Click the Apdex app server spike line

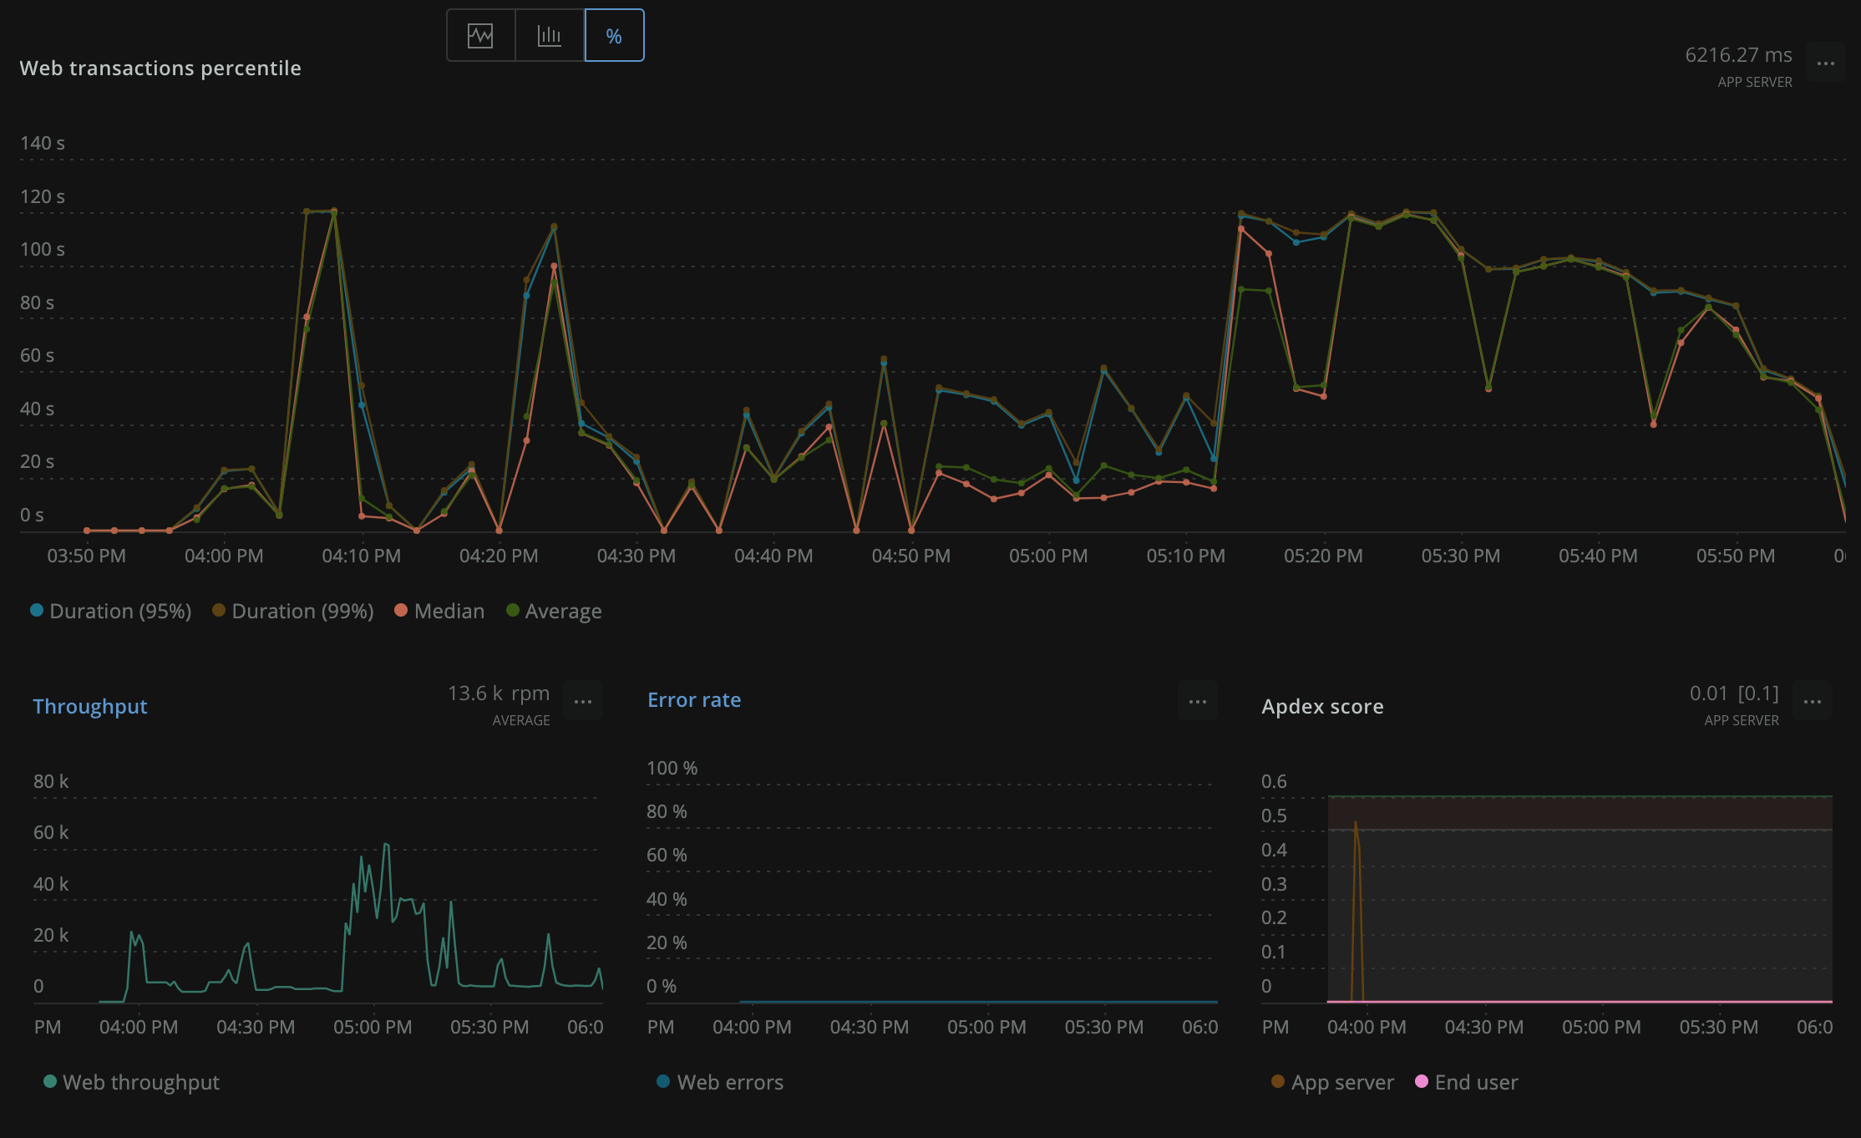pos(1356,911)
